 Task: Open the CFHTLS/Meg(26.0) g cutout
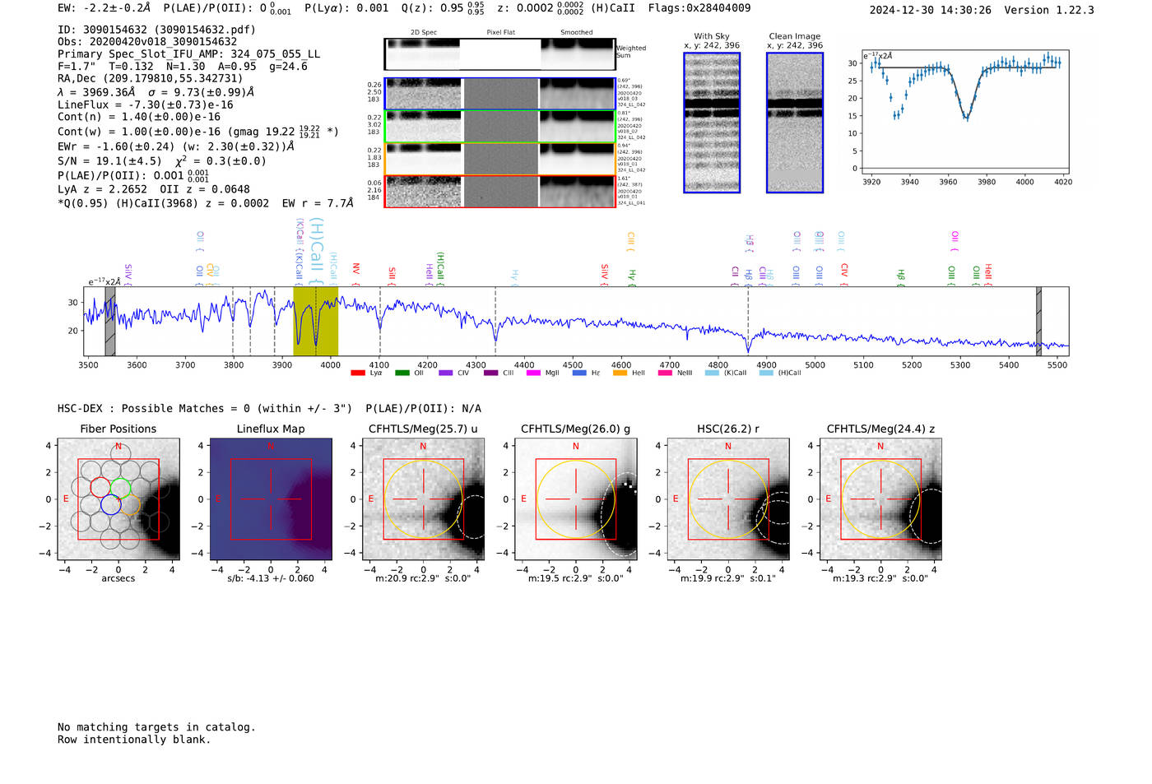[575, 499]
